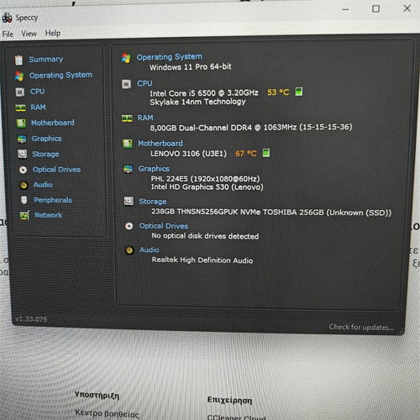Click the Peripherals mouse icon in sidebar
This screenshot has width=420, height=420.
click(x=24, y=200)
